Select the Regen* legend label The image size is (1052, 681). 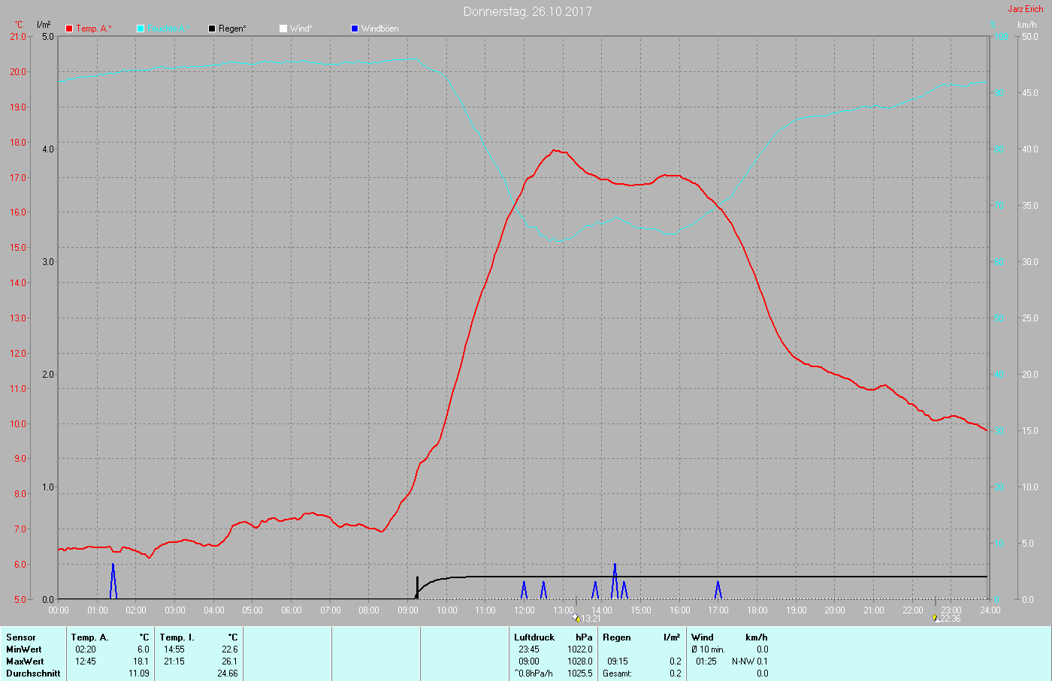232,29
